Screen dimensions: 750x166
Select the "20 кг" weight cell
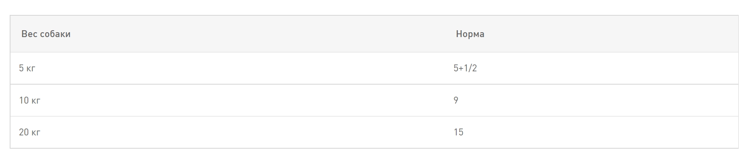pyautogui.click(x=29, y=133)
